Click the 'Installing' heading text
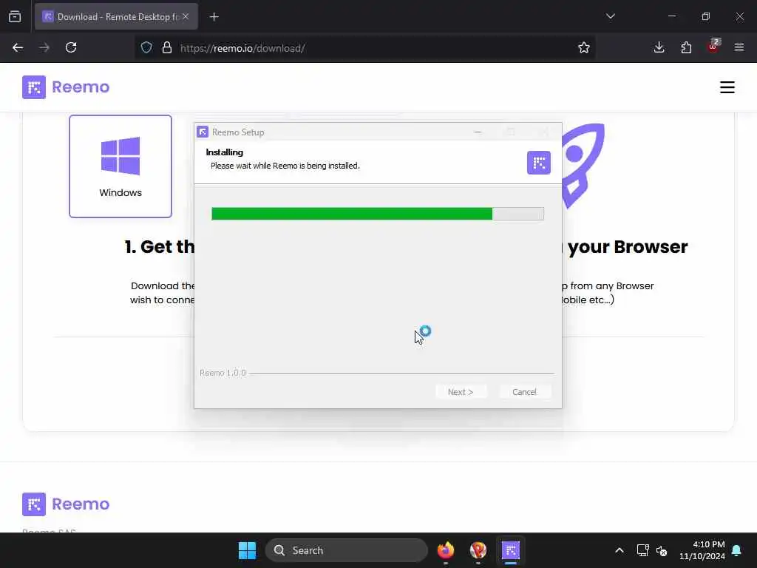Viewport: 757px width, 568px height. 225,152
